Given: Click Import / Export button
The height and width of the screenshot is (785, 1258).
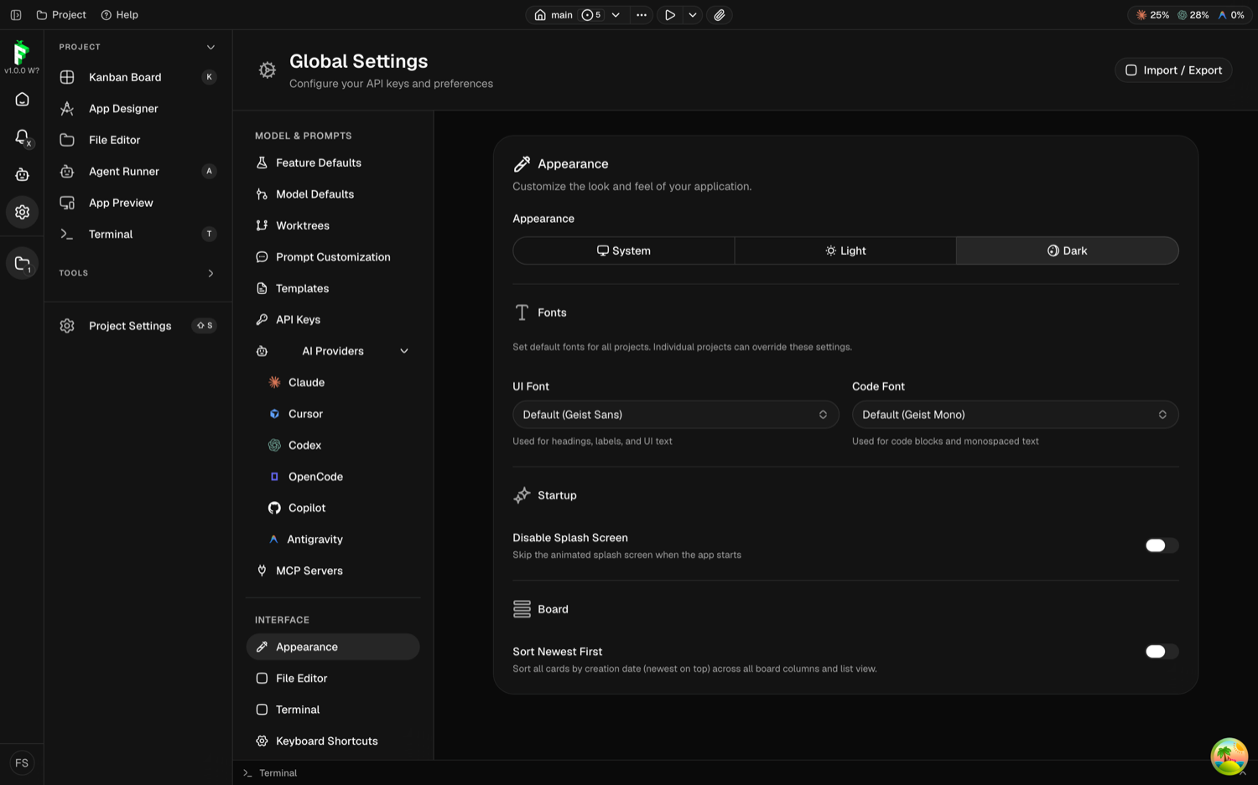Looking at the screenshot, I should click(x=1173, y=70).
